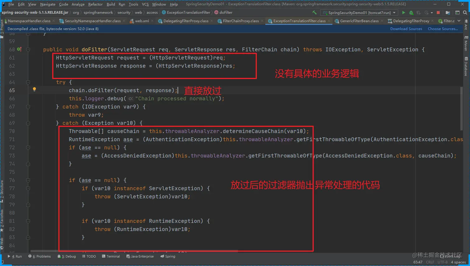Build project with the hammer icon
Image resolution: width=470 pixels, height=266 pixels.
click(x=315, y=12)
